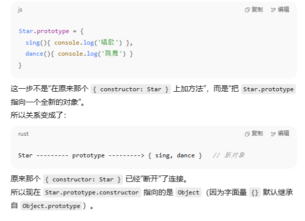
Task: Click the 'Object.prototype' inline code
Action: point(51,206)
